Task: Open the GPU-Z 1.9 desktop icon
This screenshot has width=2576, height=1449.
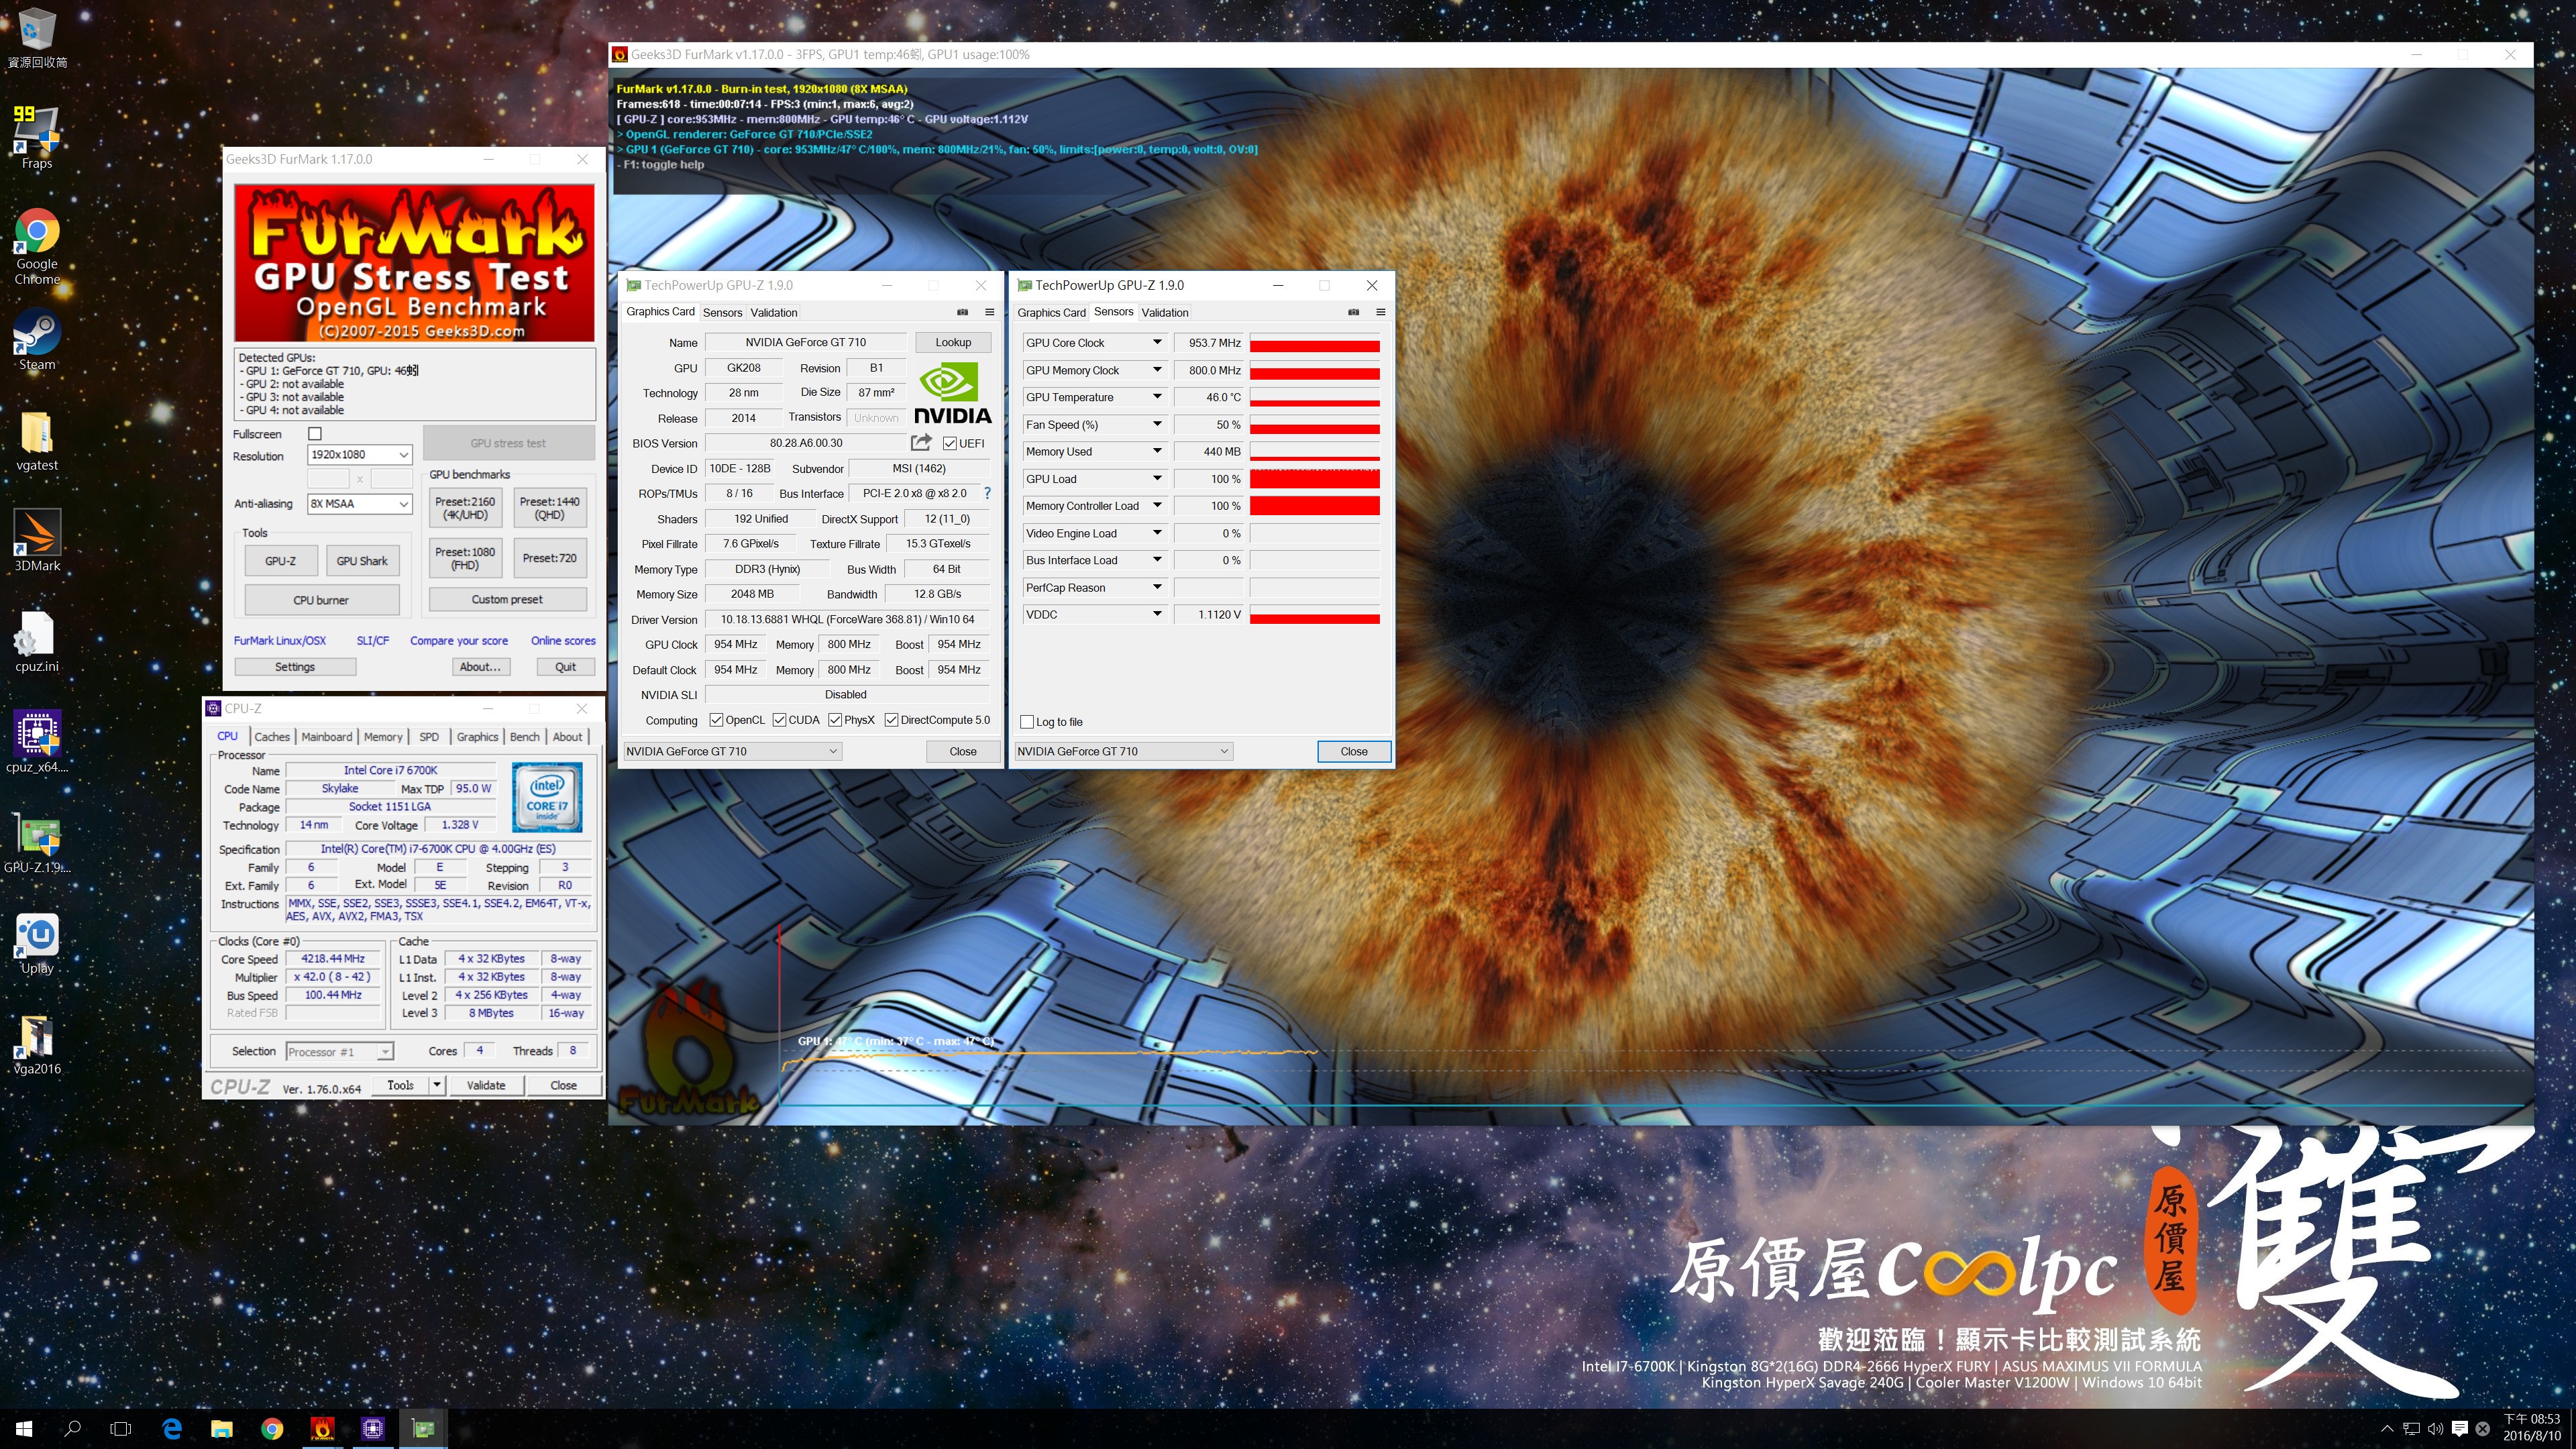Action: [37, 842]
